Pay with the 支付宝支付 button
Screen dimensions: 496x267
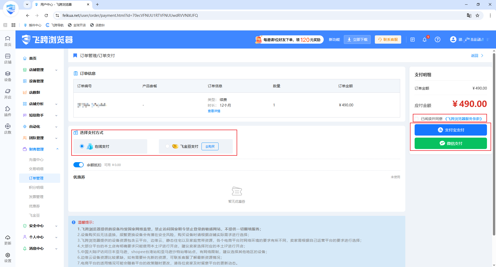point(451,130)
